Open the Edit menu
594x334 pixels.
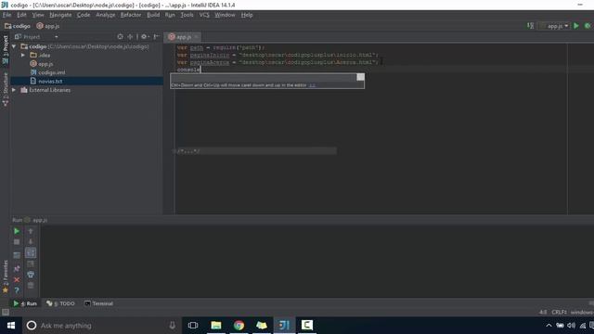point(21,15)
